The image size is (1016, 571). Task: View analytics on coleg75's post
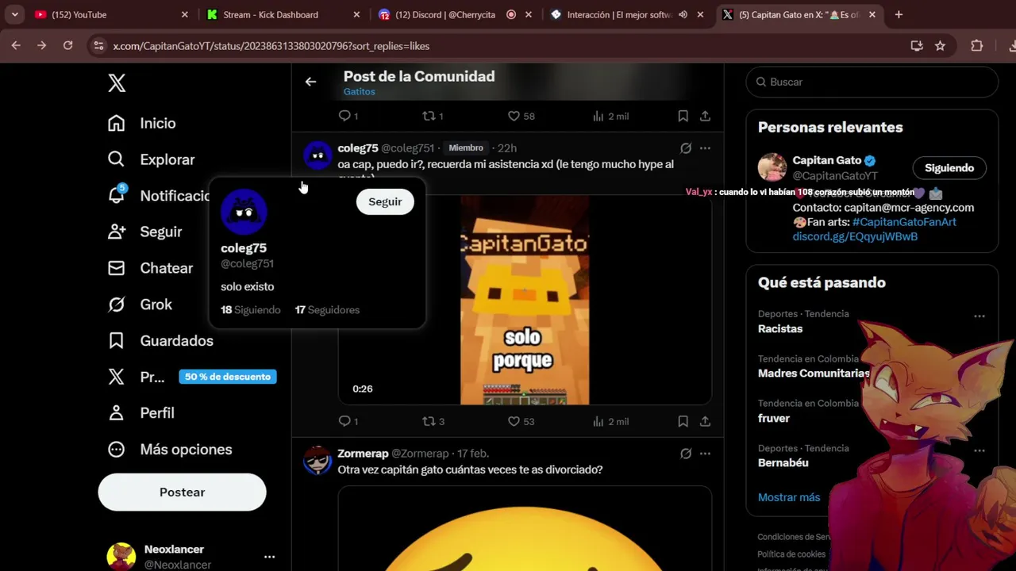click(x=598, y=421)
